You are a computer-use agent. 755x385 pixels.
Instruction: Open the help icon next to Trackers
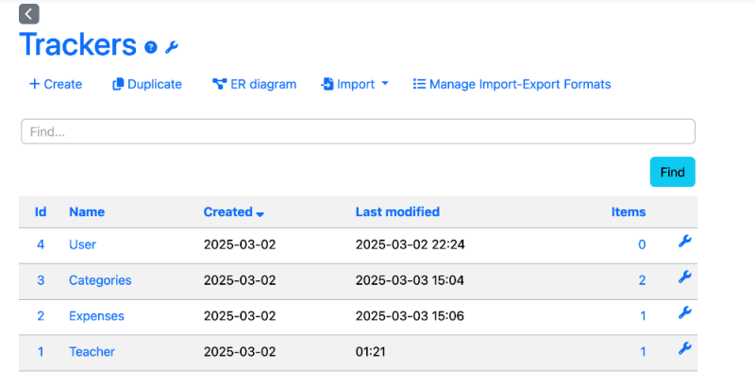coord(151,47)
